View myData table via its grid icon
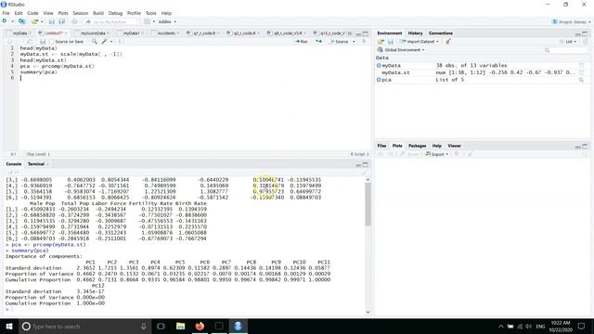This screenshot has height=334, width=594. tap(582, 66)
